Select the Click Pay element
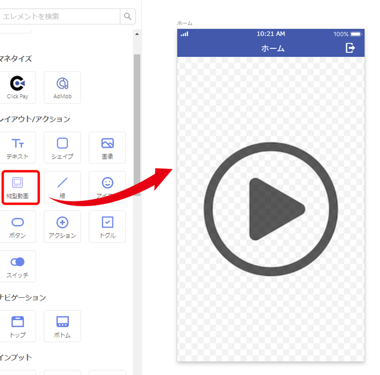The width and height of the screenshot is (380, 375). pyautogui.click(x=18, y=88)
